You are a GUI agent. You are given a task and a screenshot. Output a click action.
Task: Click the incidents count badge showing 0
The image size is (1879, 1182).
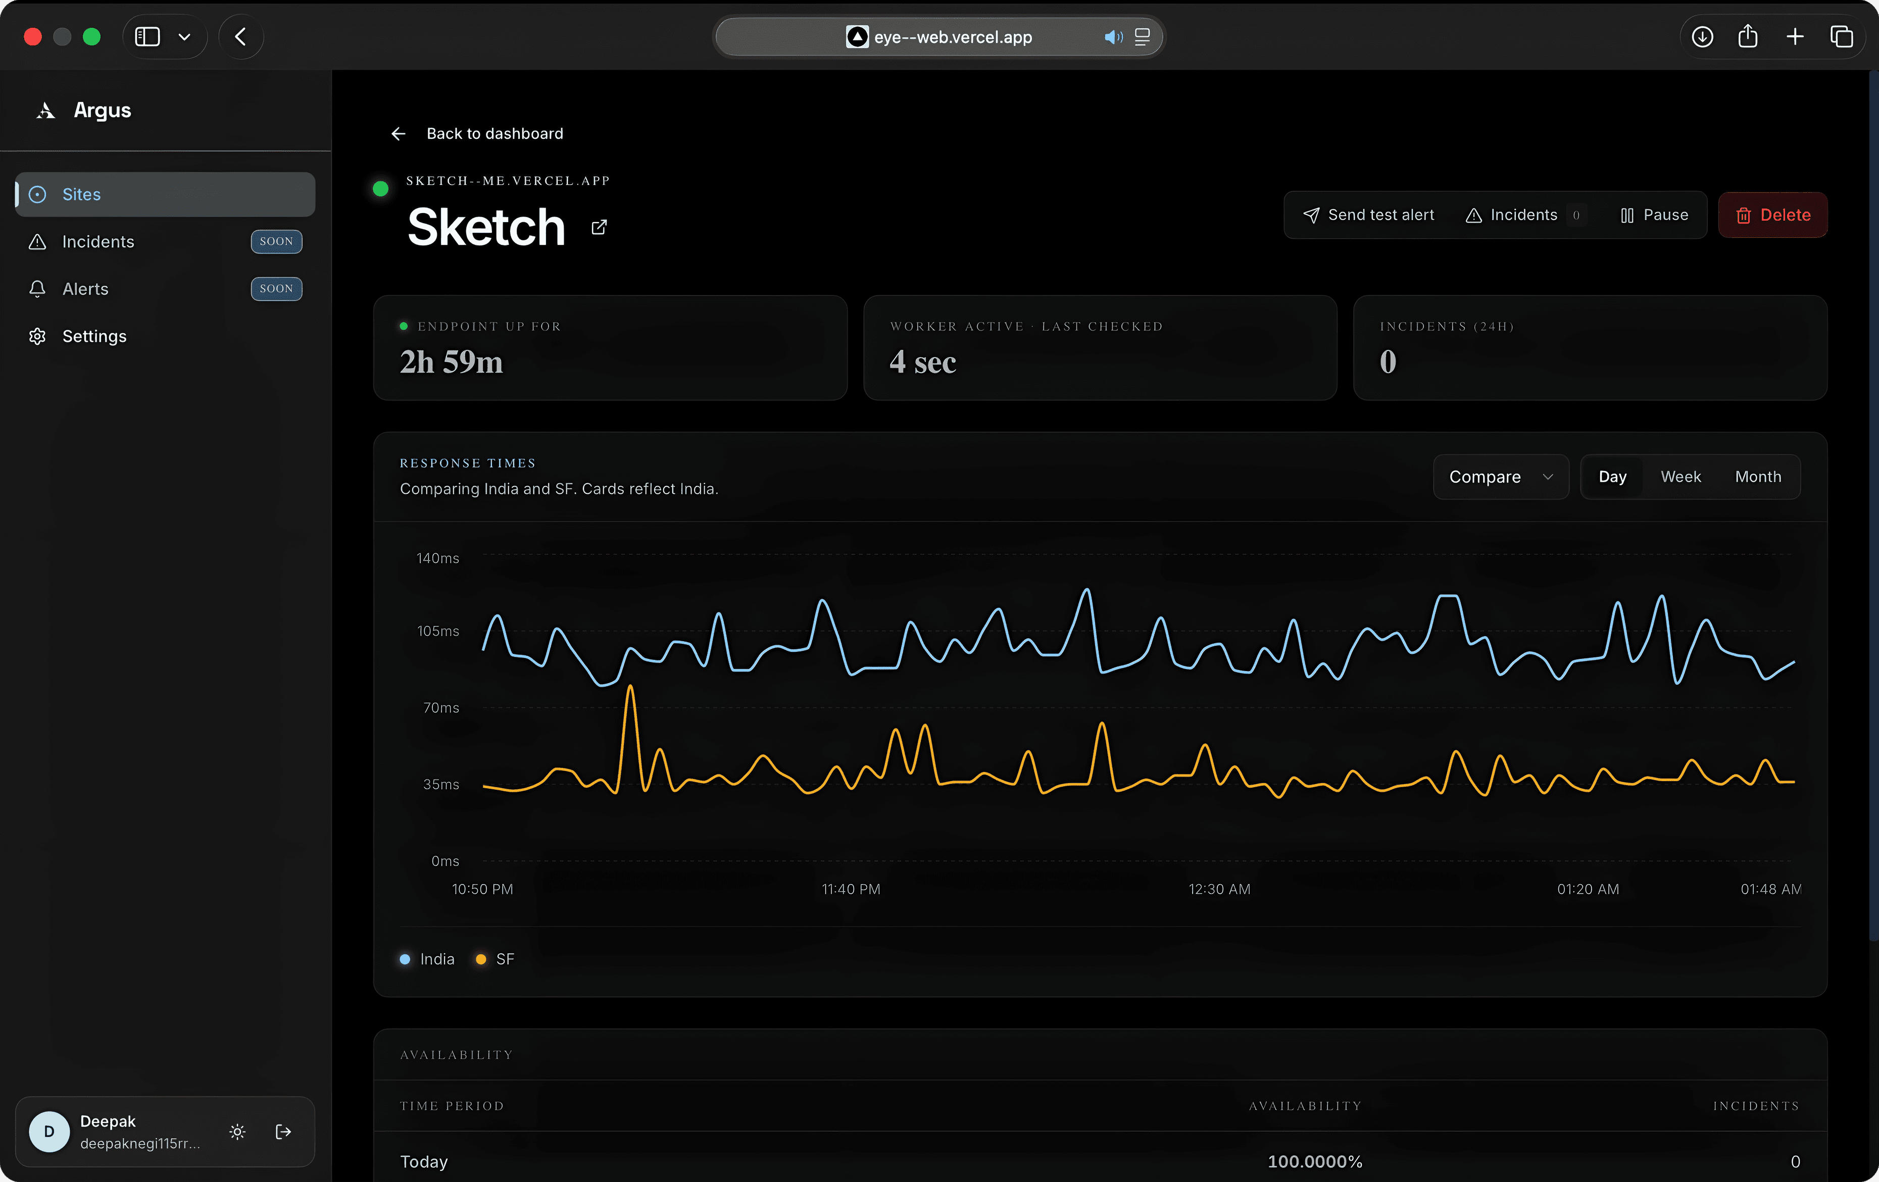[1576, 215]
